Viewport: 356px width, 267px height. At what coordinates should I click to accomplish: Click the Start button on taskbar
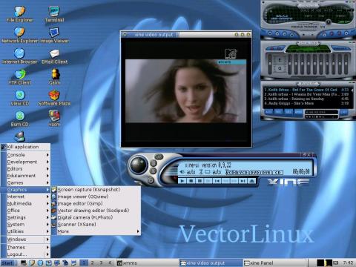point(7,263)
